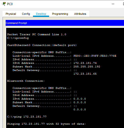124x128 pixels.
Task: Select the subnet mask 255.255.255.192
Action: click(x=87, y=67)
